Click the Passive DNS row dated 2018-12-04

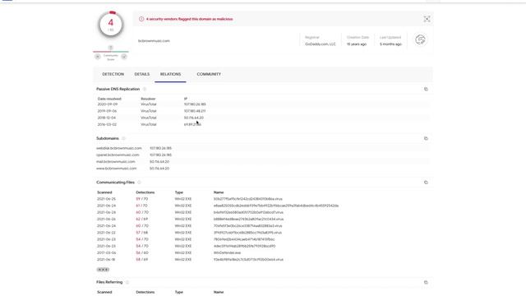(x=262, y=118)
